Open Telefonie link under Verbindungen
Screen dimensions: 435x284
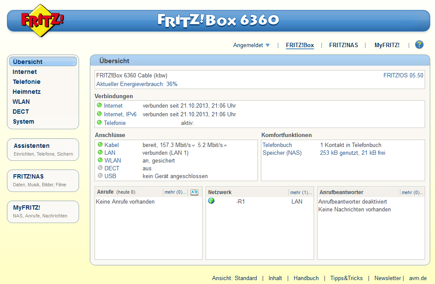pos(114,123)
